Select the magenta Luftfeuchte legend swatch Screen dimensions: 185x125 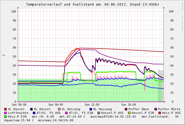click(6, 113)
